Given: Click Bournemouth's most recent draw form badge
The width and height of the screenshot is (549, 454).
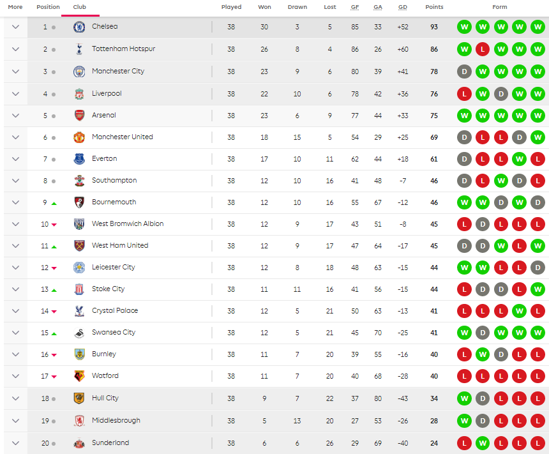Looking at the screenshot, I should (x=538, y=202).
